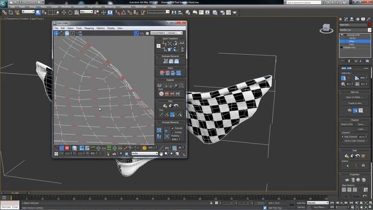Select the Map Channel radio button
Image resolution: width=373 pixels, height=210 pixels.
(343, 136)
